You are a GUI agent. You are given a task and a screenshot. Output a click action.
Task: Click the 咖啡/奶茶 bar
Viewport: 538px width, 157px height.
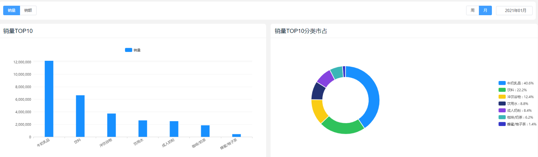(205, 131)
